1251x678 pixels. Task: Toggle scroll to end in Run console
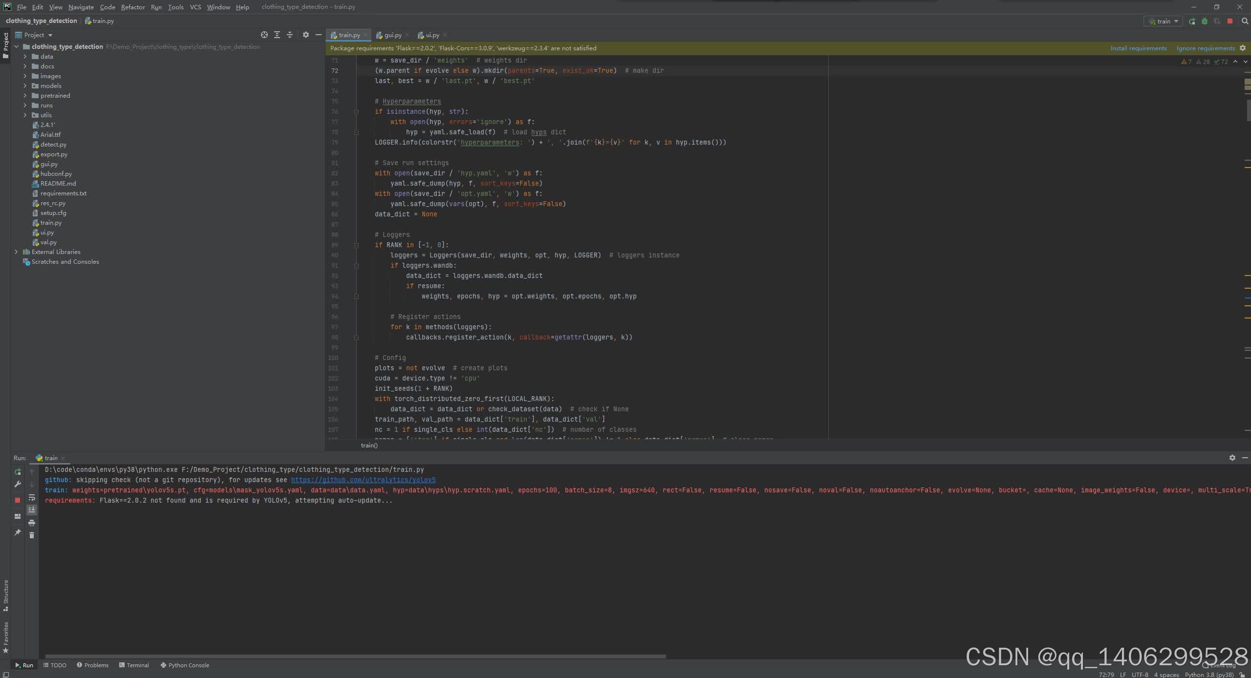pos(32,510)
